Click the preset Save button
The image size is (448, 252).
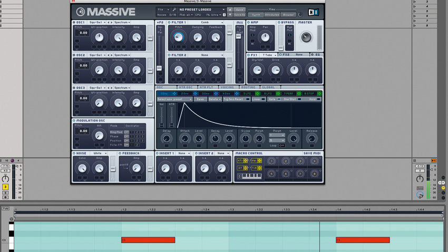(239, 9)
